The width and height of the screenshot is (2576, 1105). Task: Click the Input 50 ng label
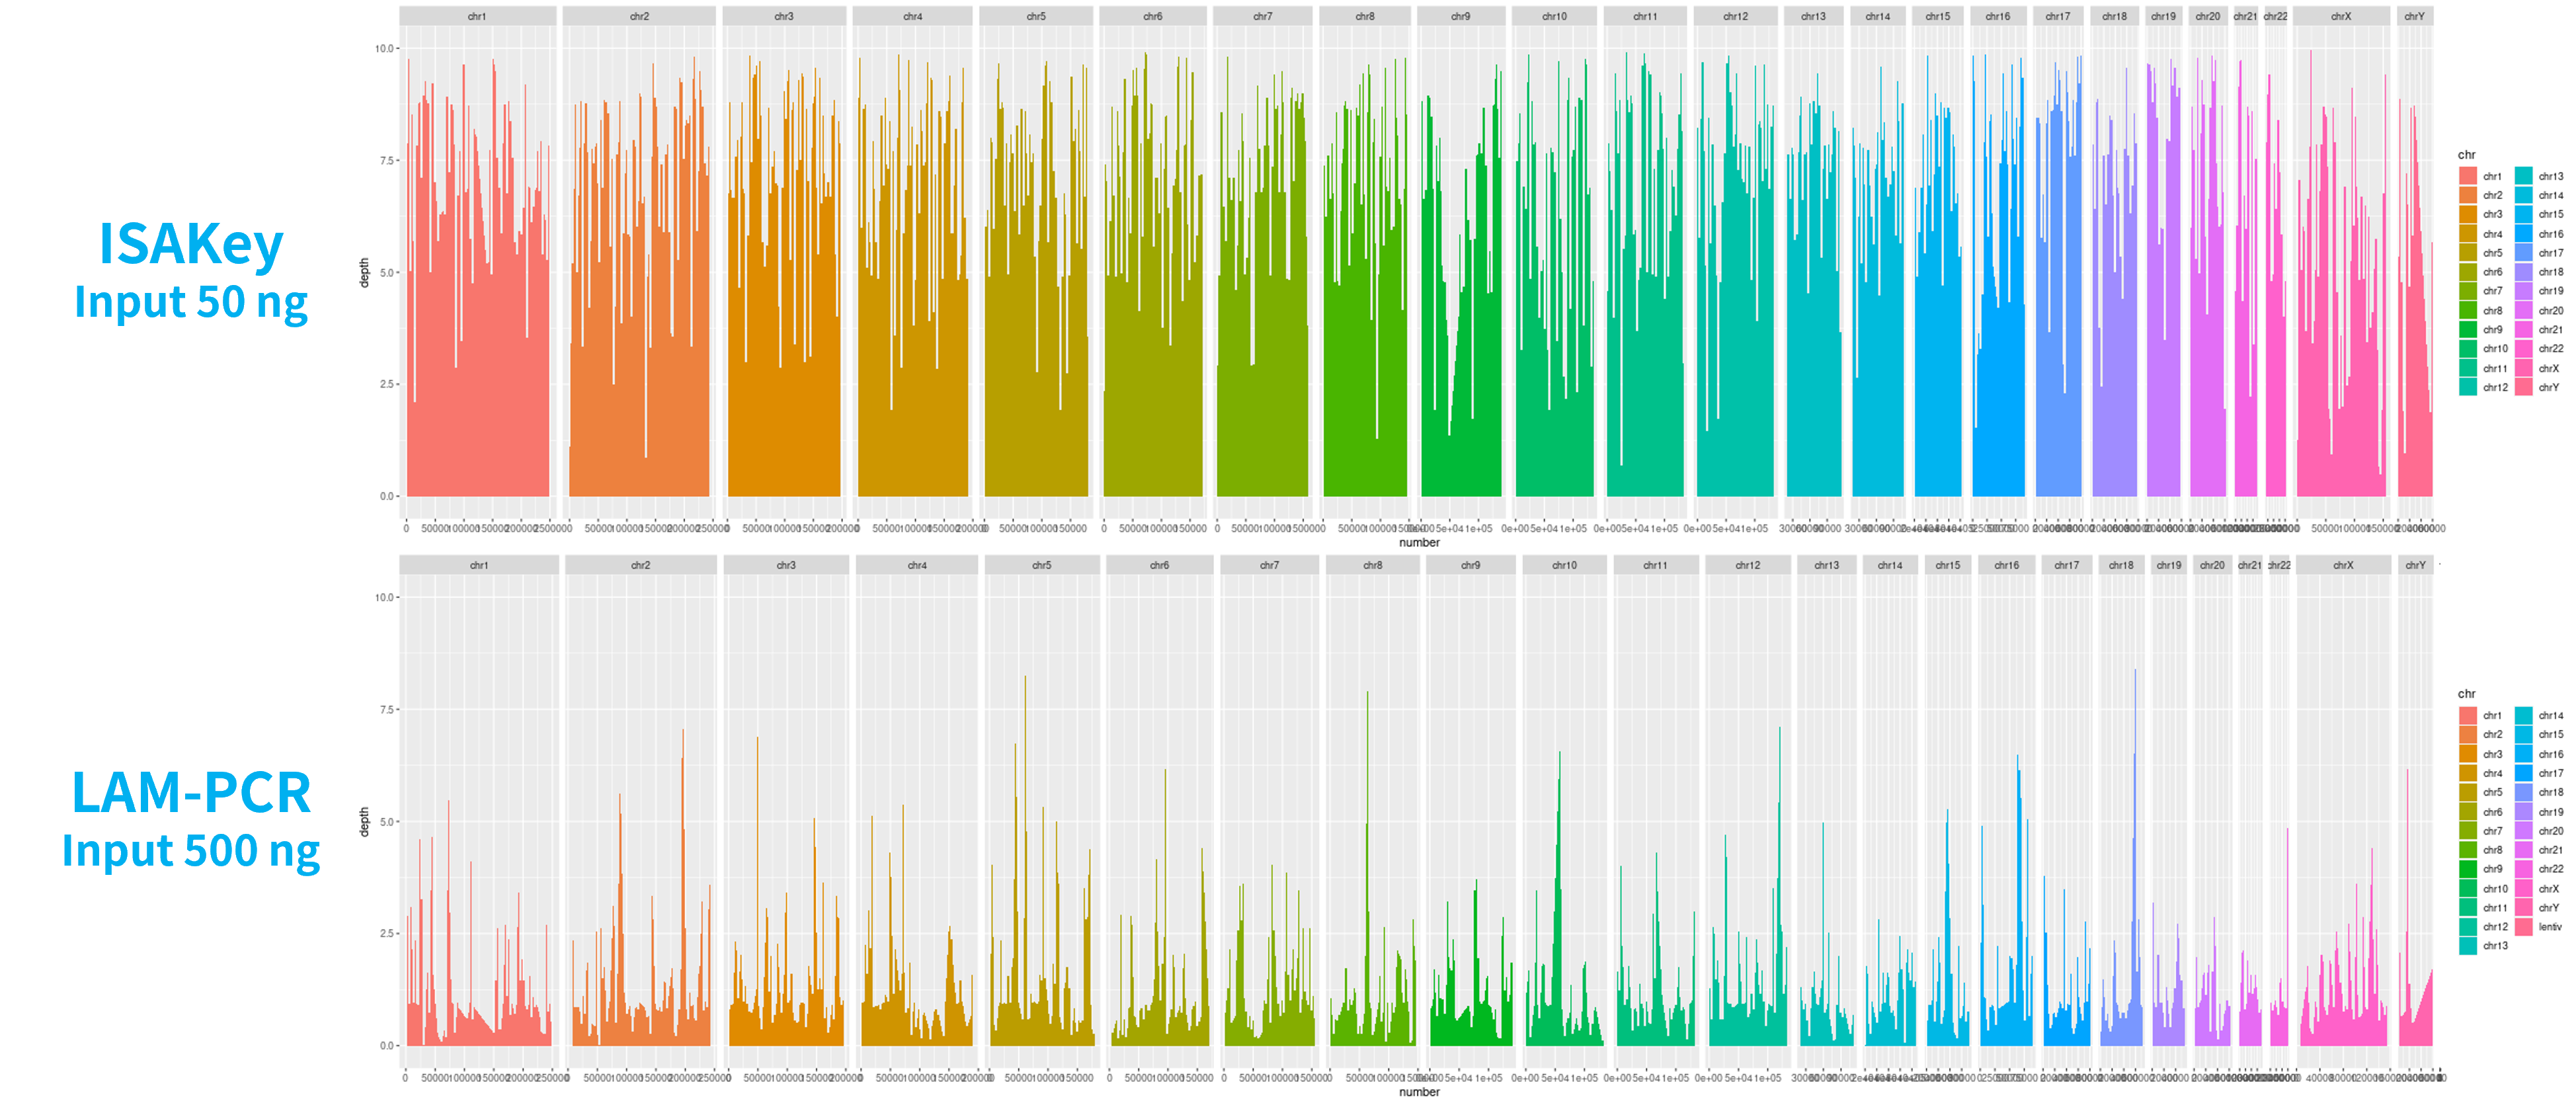(191, 301)
